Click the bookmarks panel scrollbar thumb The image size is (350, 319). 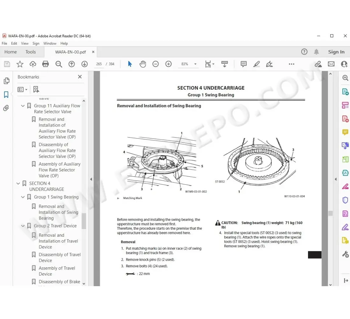pos(84,221)
